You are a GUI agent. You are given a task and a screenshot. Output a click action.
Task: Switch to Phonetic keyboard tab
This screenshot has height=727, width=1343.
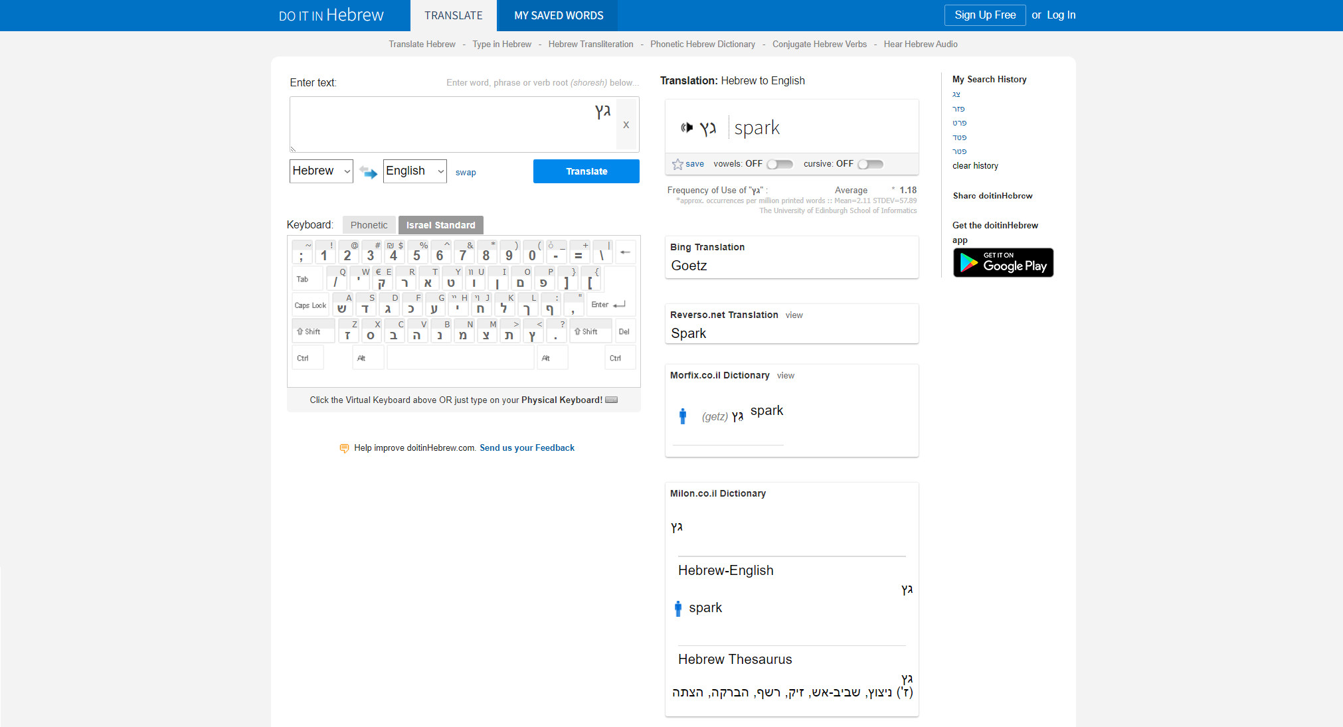pyautogui.click(x=369, y=225)
